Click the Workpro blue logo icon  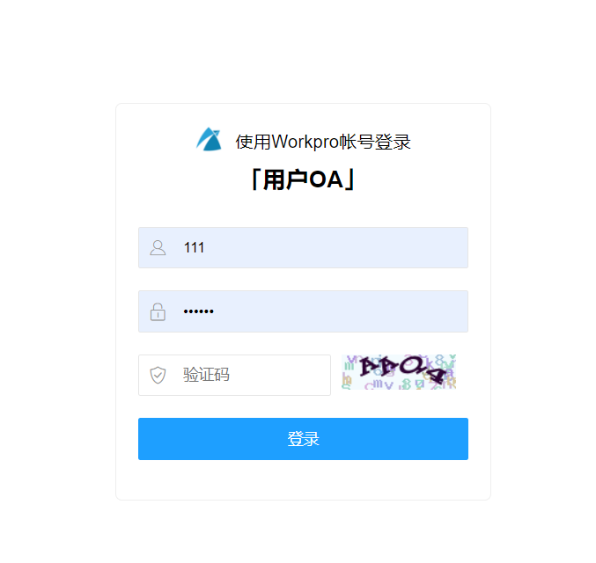click(x=209, y=139)
